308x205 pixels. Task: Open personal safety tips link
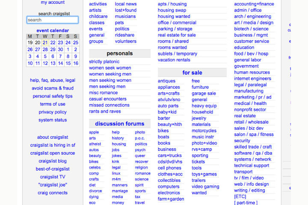pos(52,96)
